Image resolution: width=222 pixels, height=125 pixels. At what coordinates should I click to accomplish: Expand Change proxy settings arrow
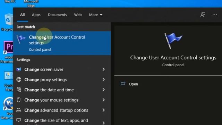104,80
